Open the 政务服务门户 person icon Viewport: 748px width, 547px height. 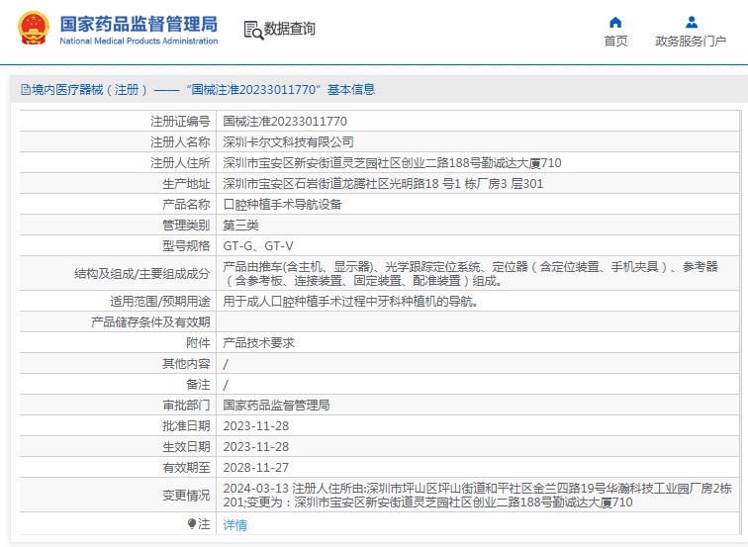[x=692, y=23]
